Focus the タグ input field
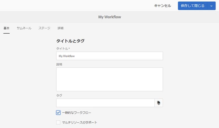The width and height of the screenshot is (219, 128). point(105,103)
